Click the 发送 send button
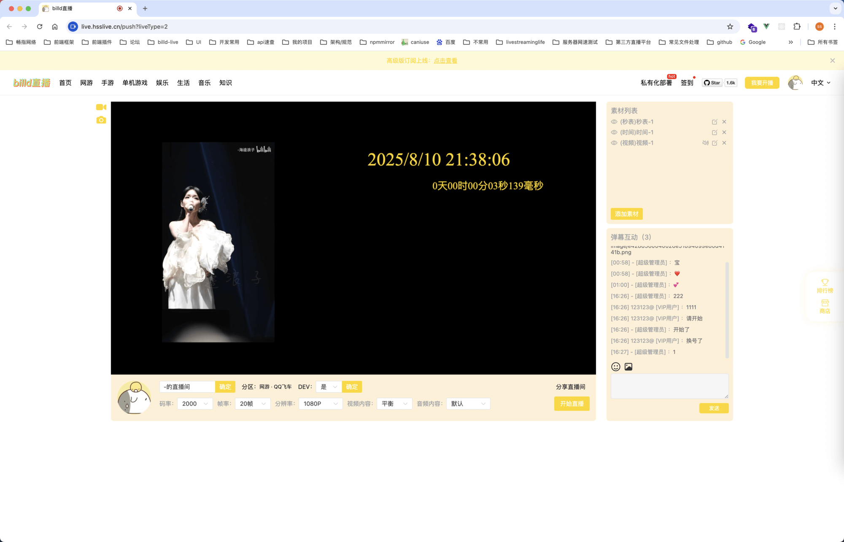This screenshot has width=844, height=542. pos(714,408)
